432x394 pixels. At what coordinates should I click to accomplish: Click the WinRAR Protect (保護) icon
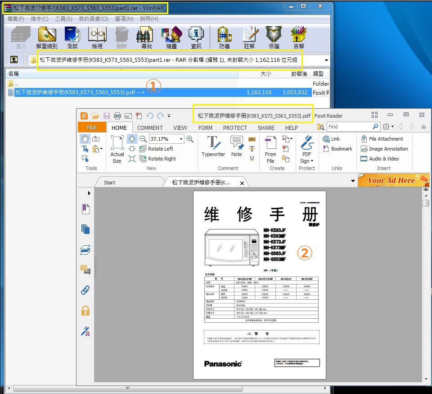tap(274, 37)
